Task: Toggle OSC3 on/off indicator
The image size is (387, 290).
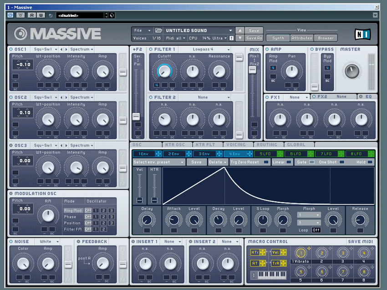Action: 11,145
